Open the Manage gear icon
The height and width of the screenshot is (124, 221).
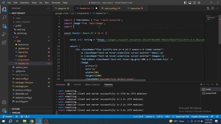pos(4,111)
